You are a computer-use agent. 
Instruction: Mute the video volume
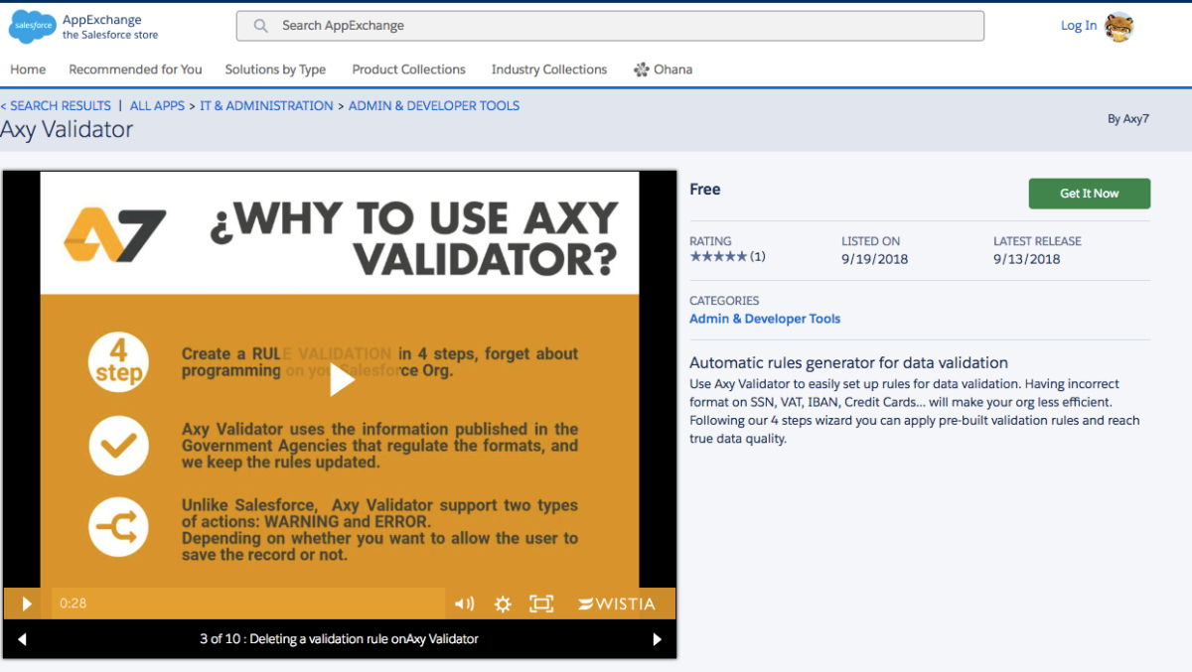pos(464,604)
